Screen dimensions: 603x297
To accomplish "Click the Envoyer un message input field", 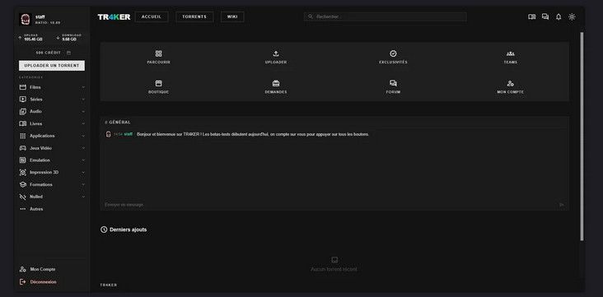I will tap(330, 205).
